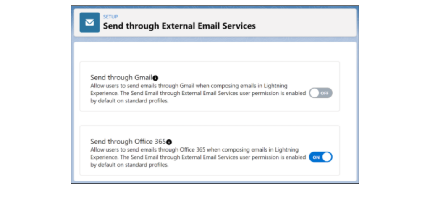Click the Send through Office 365 heading
This screenshot has height=215, width=430.
(128, 142)
